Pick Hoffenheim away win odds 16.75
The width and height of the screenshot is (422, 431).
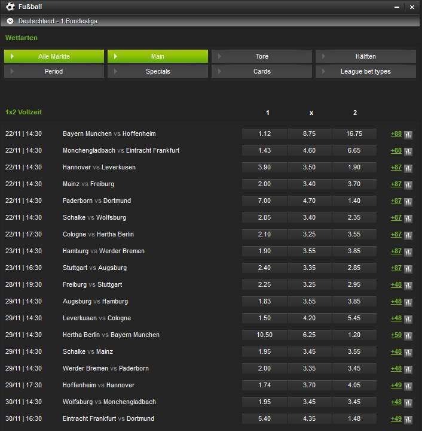coord(354,134)
